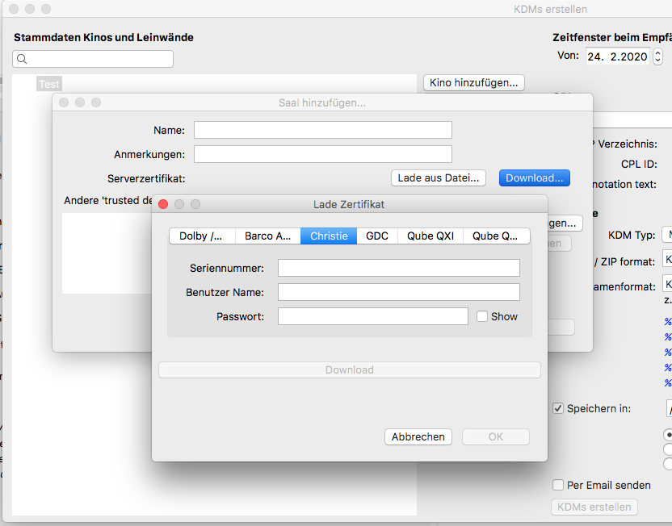Focus the Benutzer Name field

point(398,292)
